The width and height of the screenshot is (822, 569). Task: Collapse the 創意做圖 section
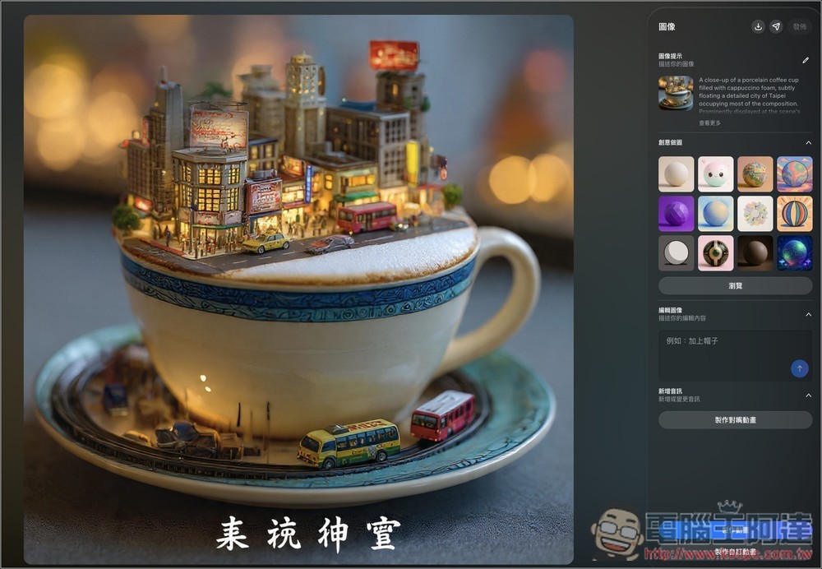tap(808, 142)
